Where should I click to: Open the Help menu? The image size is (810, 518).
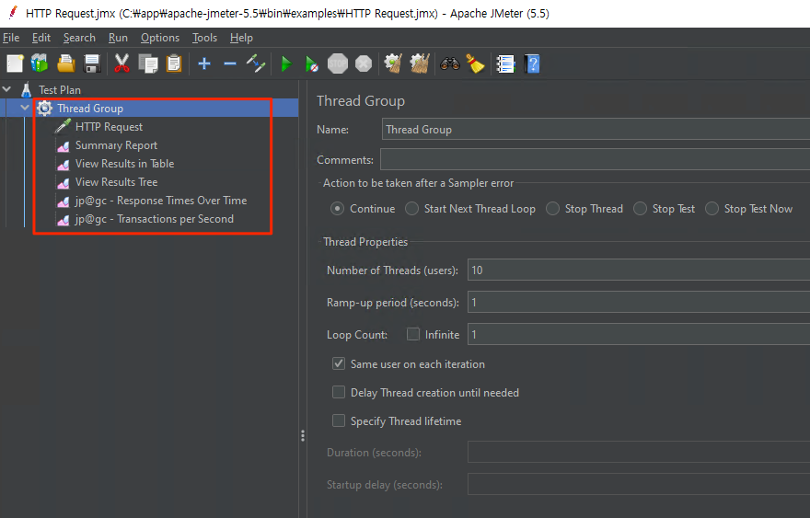point(241,38)
